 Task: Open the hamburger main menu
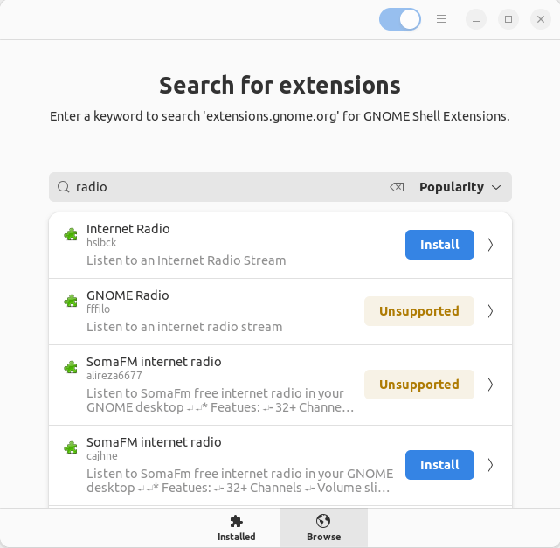(x=441, y=19)
